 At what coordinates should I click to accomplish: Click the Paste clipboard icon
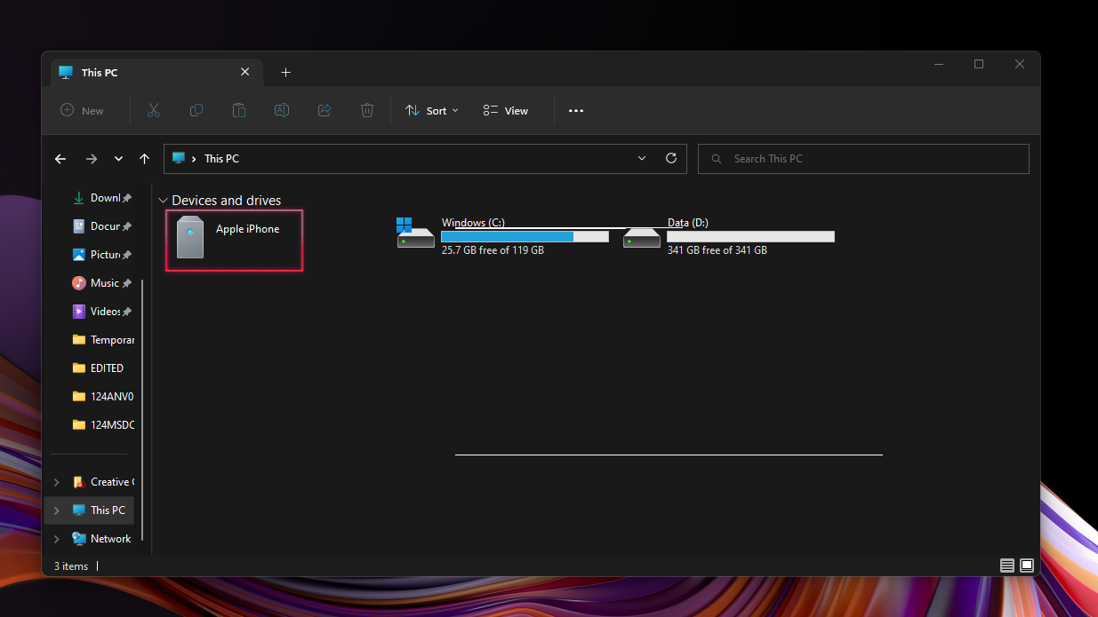tap(239, 110)
